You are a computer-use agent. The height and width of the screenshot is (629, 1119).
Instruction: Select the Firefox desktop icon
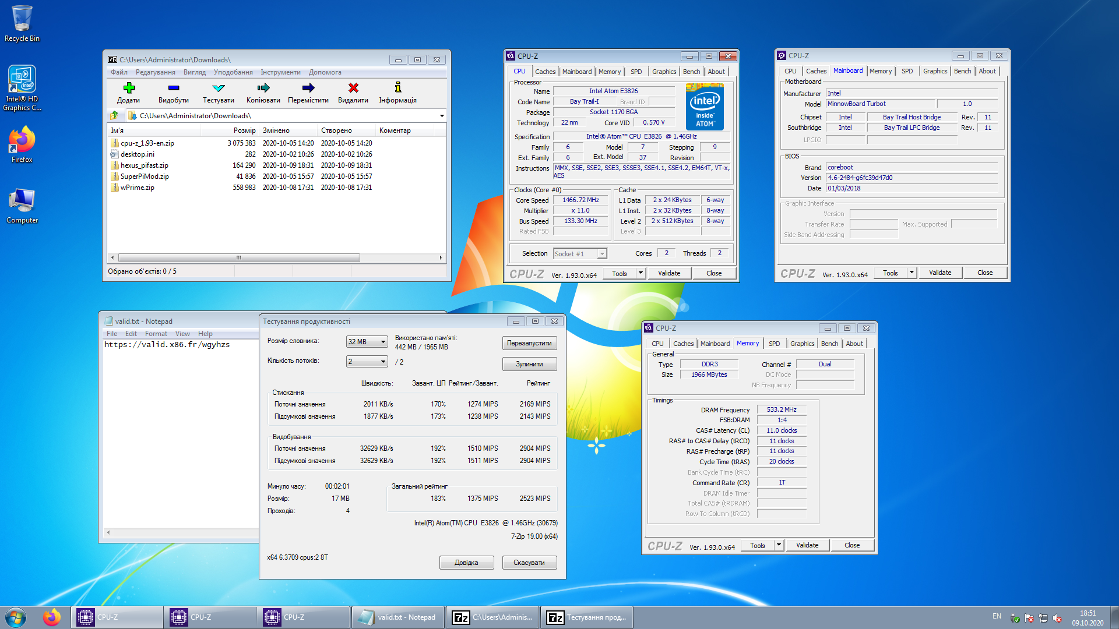[x=22, y=144]
